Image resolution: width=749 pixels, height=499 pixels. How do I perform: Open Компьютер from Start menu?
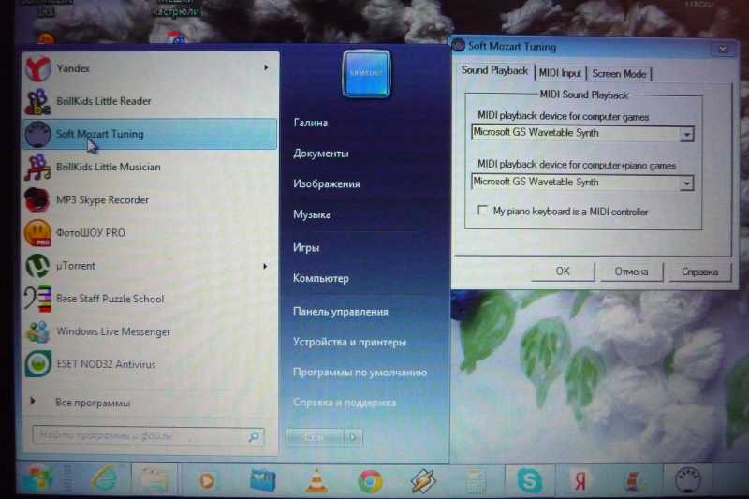pos(320,278)
